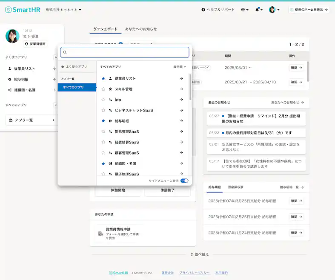Open スキル管理 arrow in the popup
Screen dimensions: 335x280
[181, 89]
